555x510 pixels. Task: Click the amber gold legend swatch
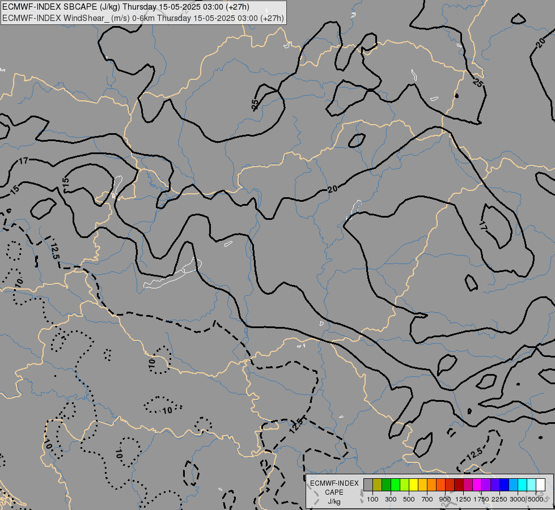click(x=422, y=485)
